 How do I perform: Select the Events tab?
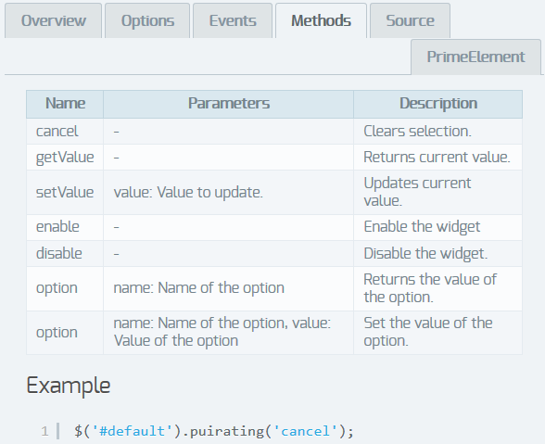[233, 20]
